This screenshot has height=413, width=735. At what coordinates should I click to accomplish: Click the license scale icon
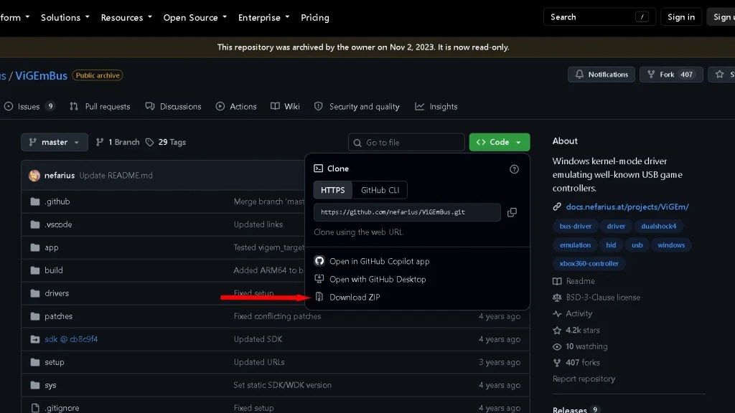tap(557, 298)
